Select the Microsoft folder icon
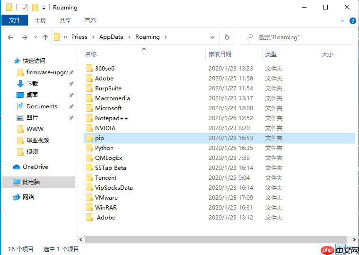Image resolution: width=359 pixels, height=255 pixels. pyautogui.click(x=89, y=108)
